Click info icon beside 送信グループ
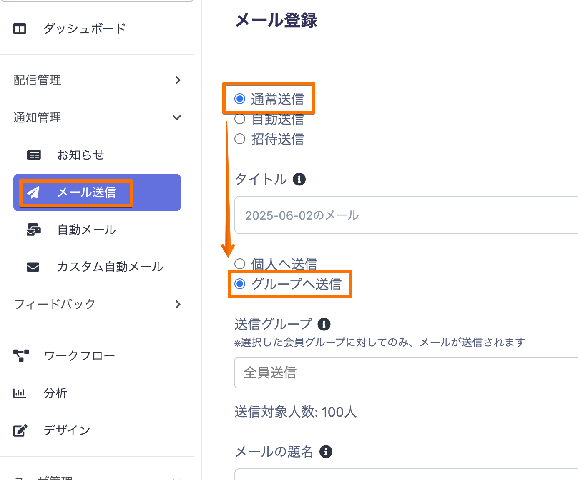The width and height of the screenshot is (578, 480). [324, 324]
